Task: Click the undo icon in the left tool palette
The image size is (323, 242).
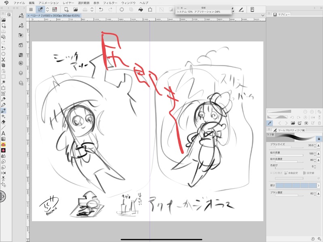Action: click(x=3, y=48)
